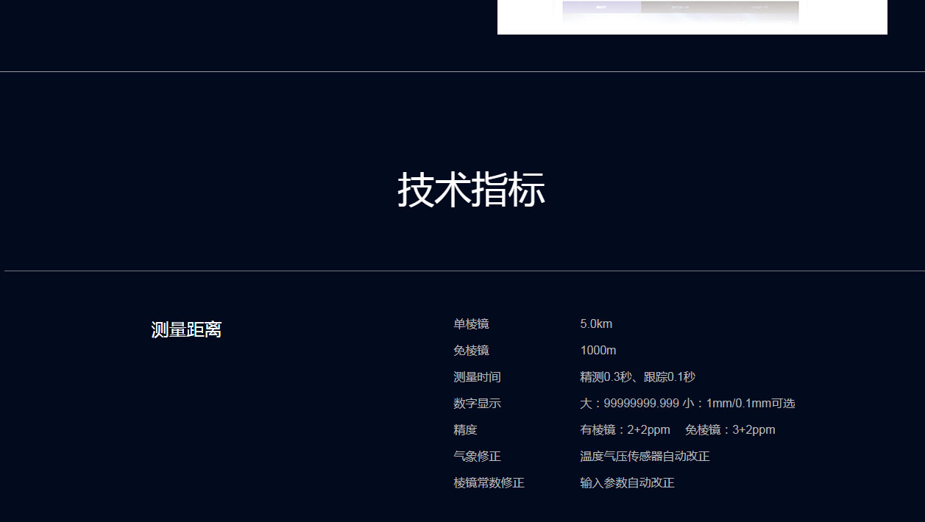This screenshot has width=925, height=522.
Task: Click the 技术指标 section heading
Action: pos(471,190)
